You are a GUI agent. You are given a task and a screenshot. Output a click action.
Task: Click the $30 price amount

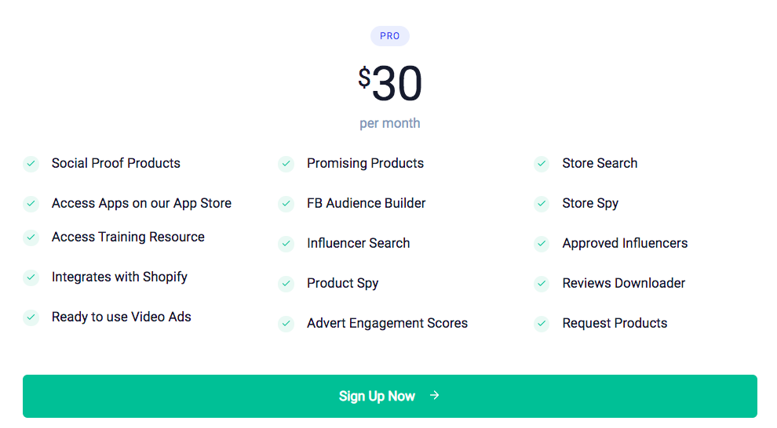coord(391,84)
